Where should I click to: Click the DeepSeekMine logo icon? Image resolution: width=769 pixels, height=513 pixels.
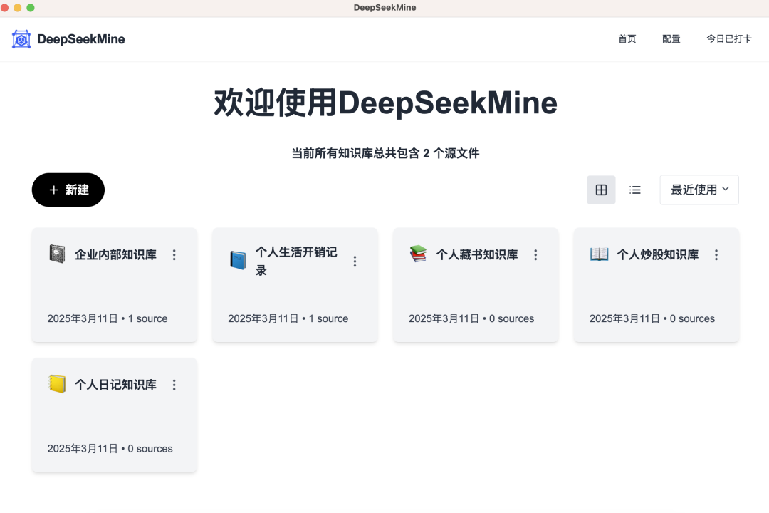tap(21, 39)
